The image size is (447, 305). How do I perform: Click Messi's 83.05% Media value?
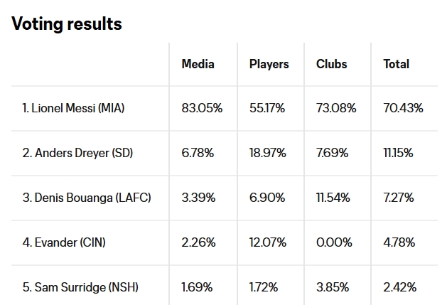coord(202,108)
